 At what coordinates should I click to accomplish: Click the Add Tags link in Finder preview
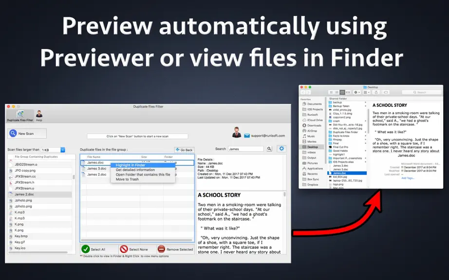click(x=408, y=178)
